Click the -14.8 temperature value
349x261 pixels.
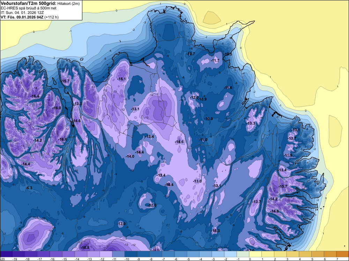point(274,211)
